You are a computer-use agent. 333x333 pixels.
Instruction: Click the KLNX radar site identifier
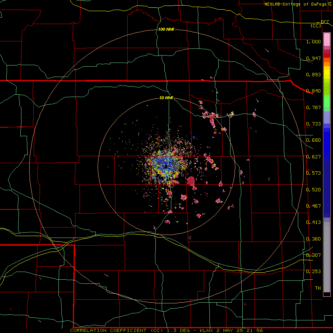click(207, 330)
